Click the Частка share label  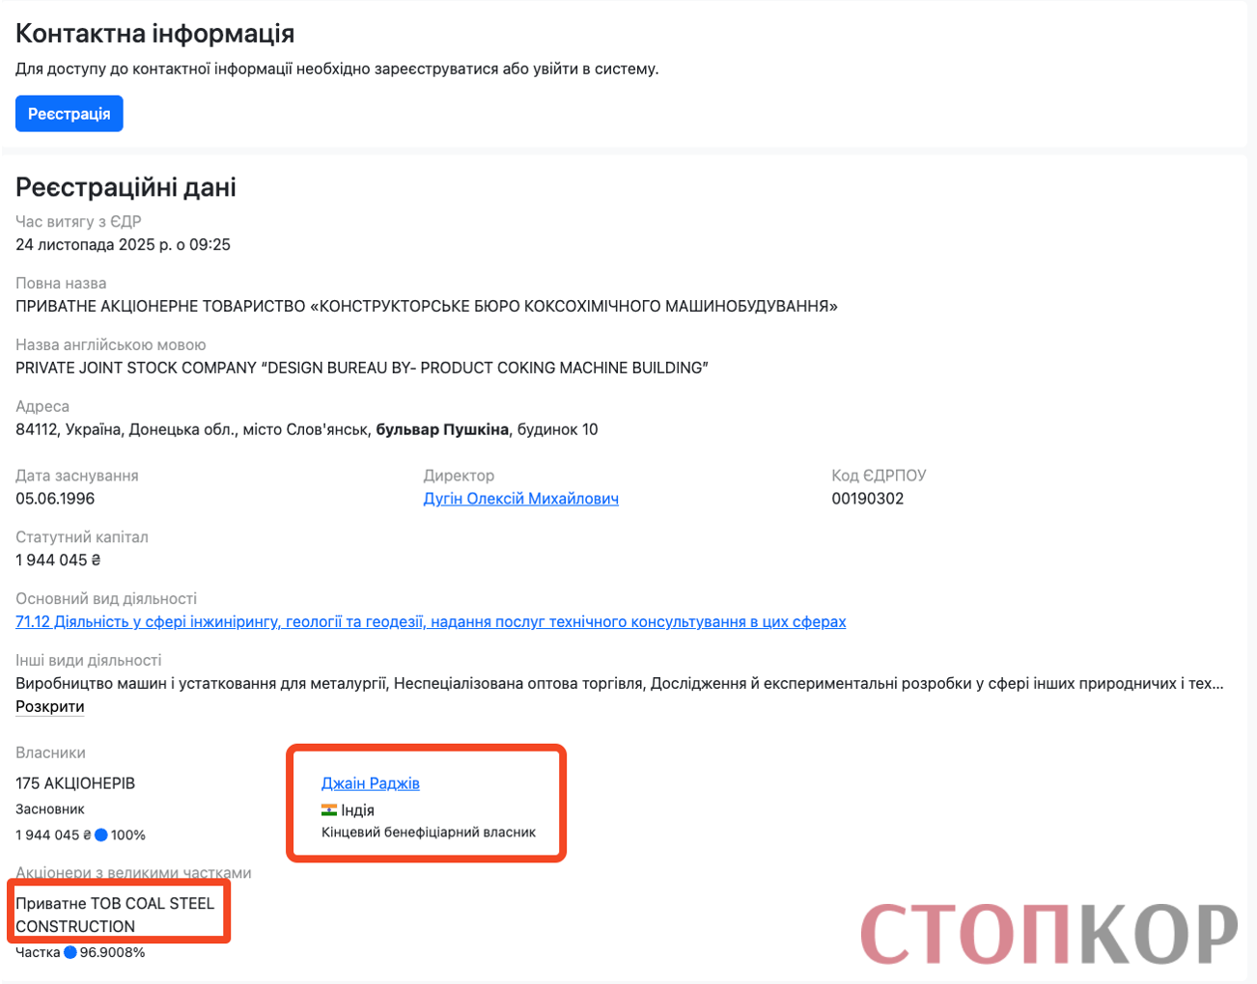36,952
